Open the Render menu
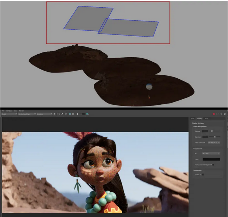 click(x=21, y=110)
